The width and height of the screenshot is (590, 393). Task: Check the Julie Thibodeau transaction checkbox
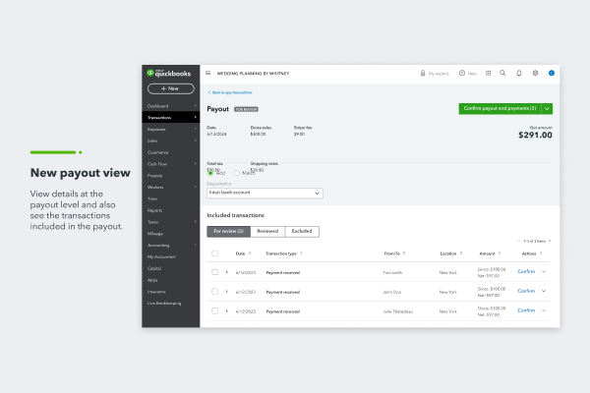[214, 311]
